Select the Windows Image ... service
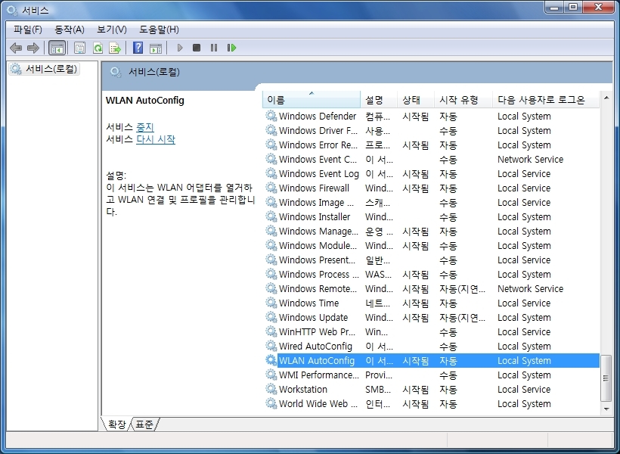This screenshot has width=620, height=454. tap(432, 202)
